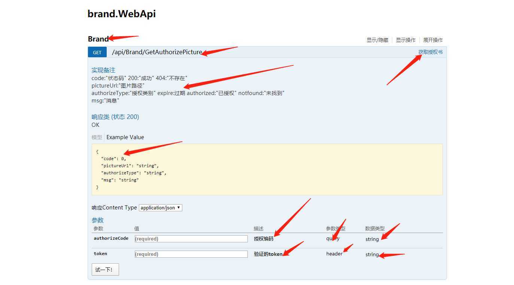Image resolution: width=514 pixels, height=285 pixels.
Task: Click pictureUrl:"图片路径" note line
Action: [x=118, y=86]
